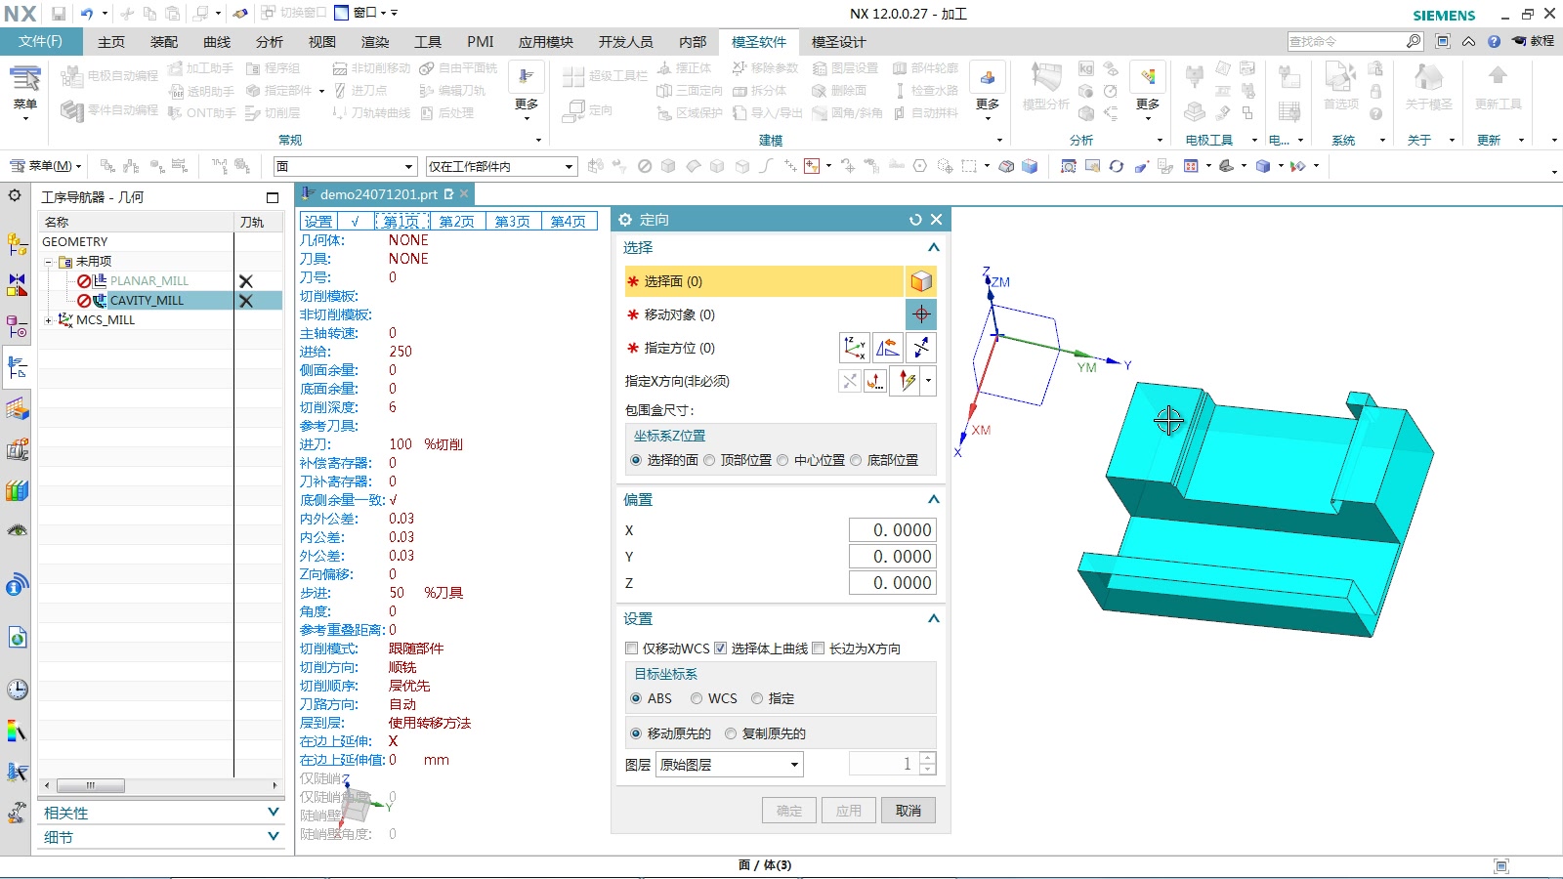Click the 模型分析 tool
Image resolution: width=1563 pixels, height=879 pixels.
(x=1045, y=87)
